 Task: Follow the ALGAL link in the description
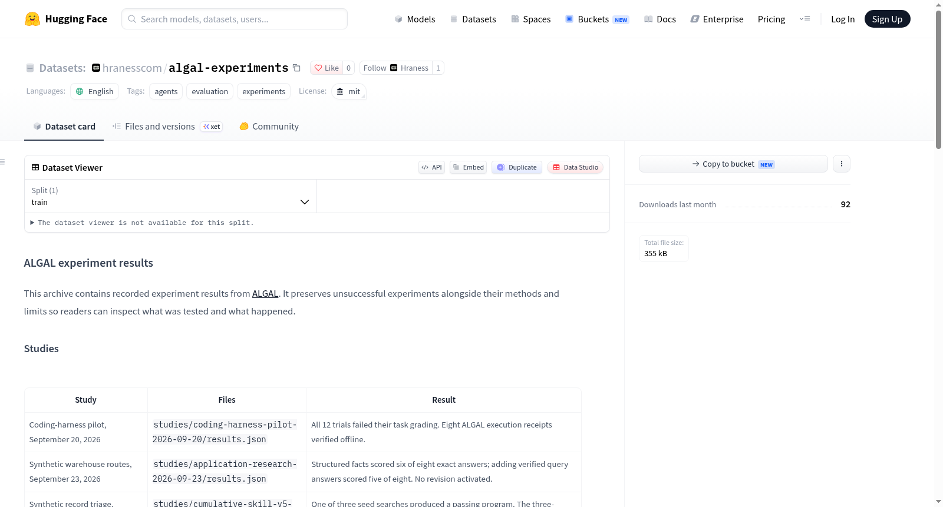(265, 293)
